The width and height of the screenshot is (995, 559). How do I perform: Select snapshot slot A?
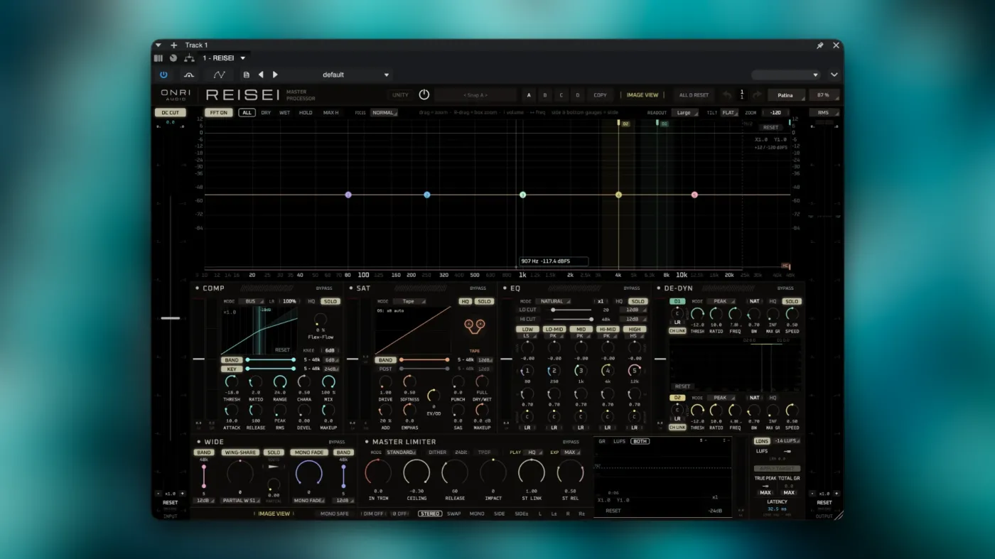(x=529, y=95)
